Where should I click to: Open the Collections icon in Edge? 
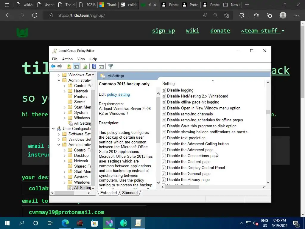[x=269, y=15]
